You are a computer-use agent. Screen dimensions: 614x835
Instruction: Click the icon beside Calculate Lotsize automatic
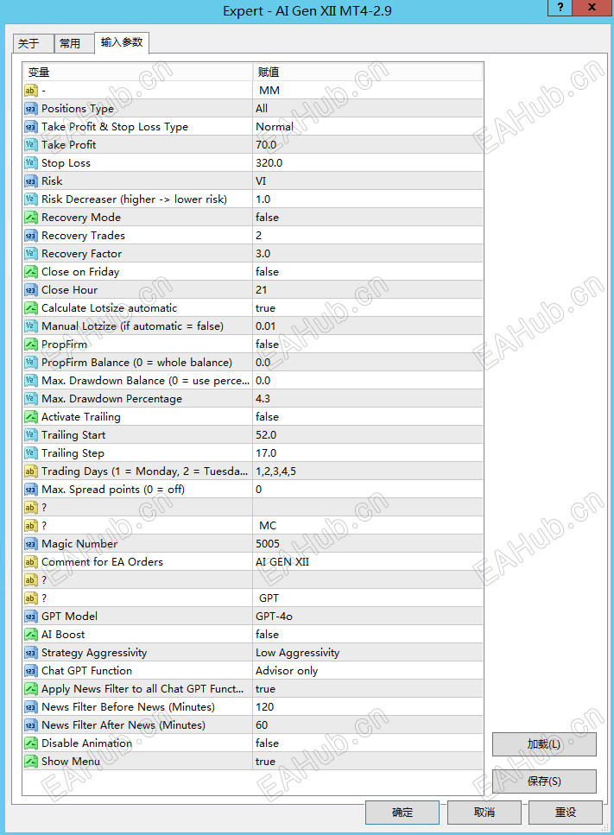(x=31, y=307)
